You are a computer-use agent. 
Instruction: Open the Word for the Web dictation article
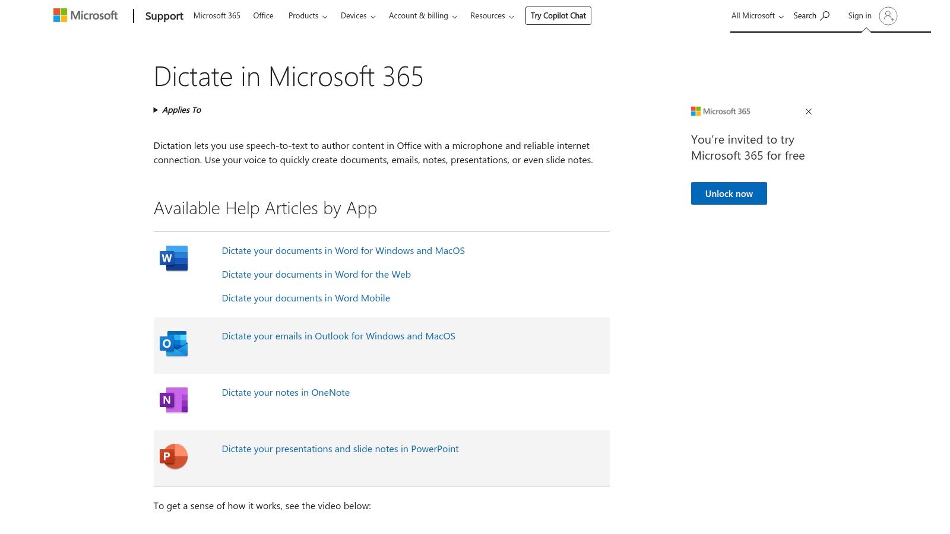[x=316, y=274]
